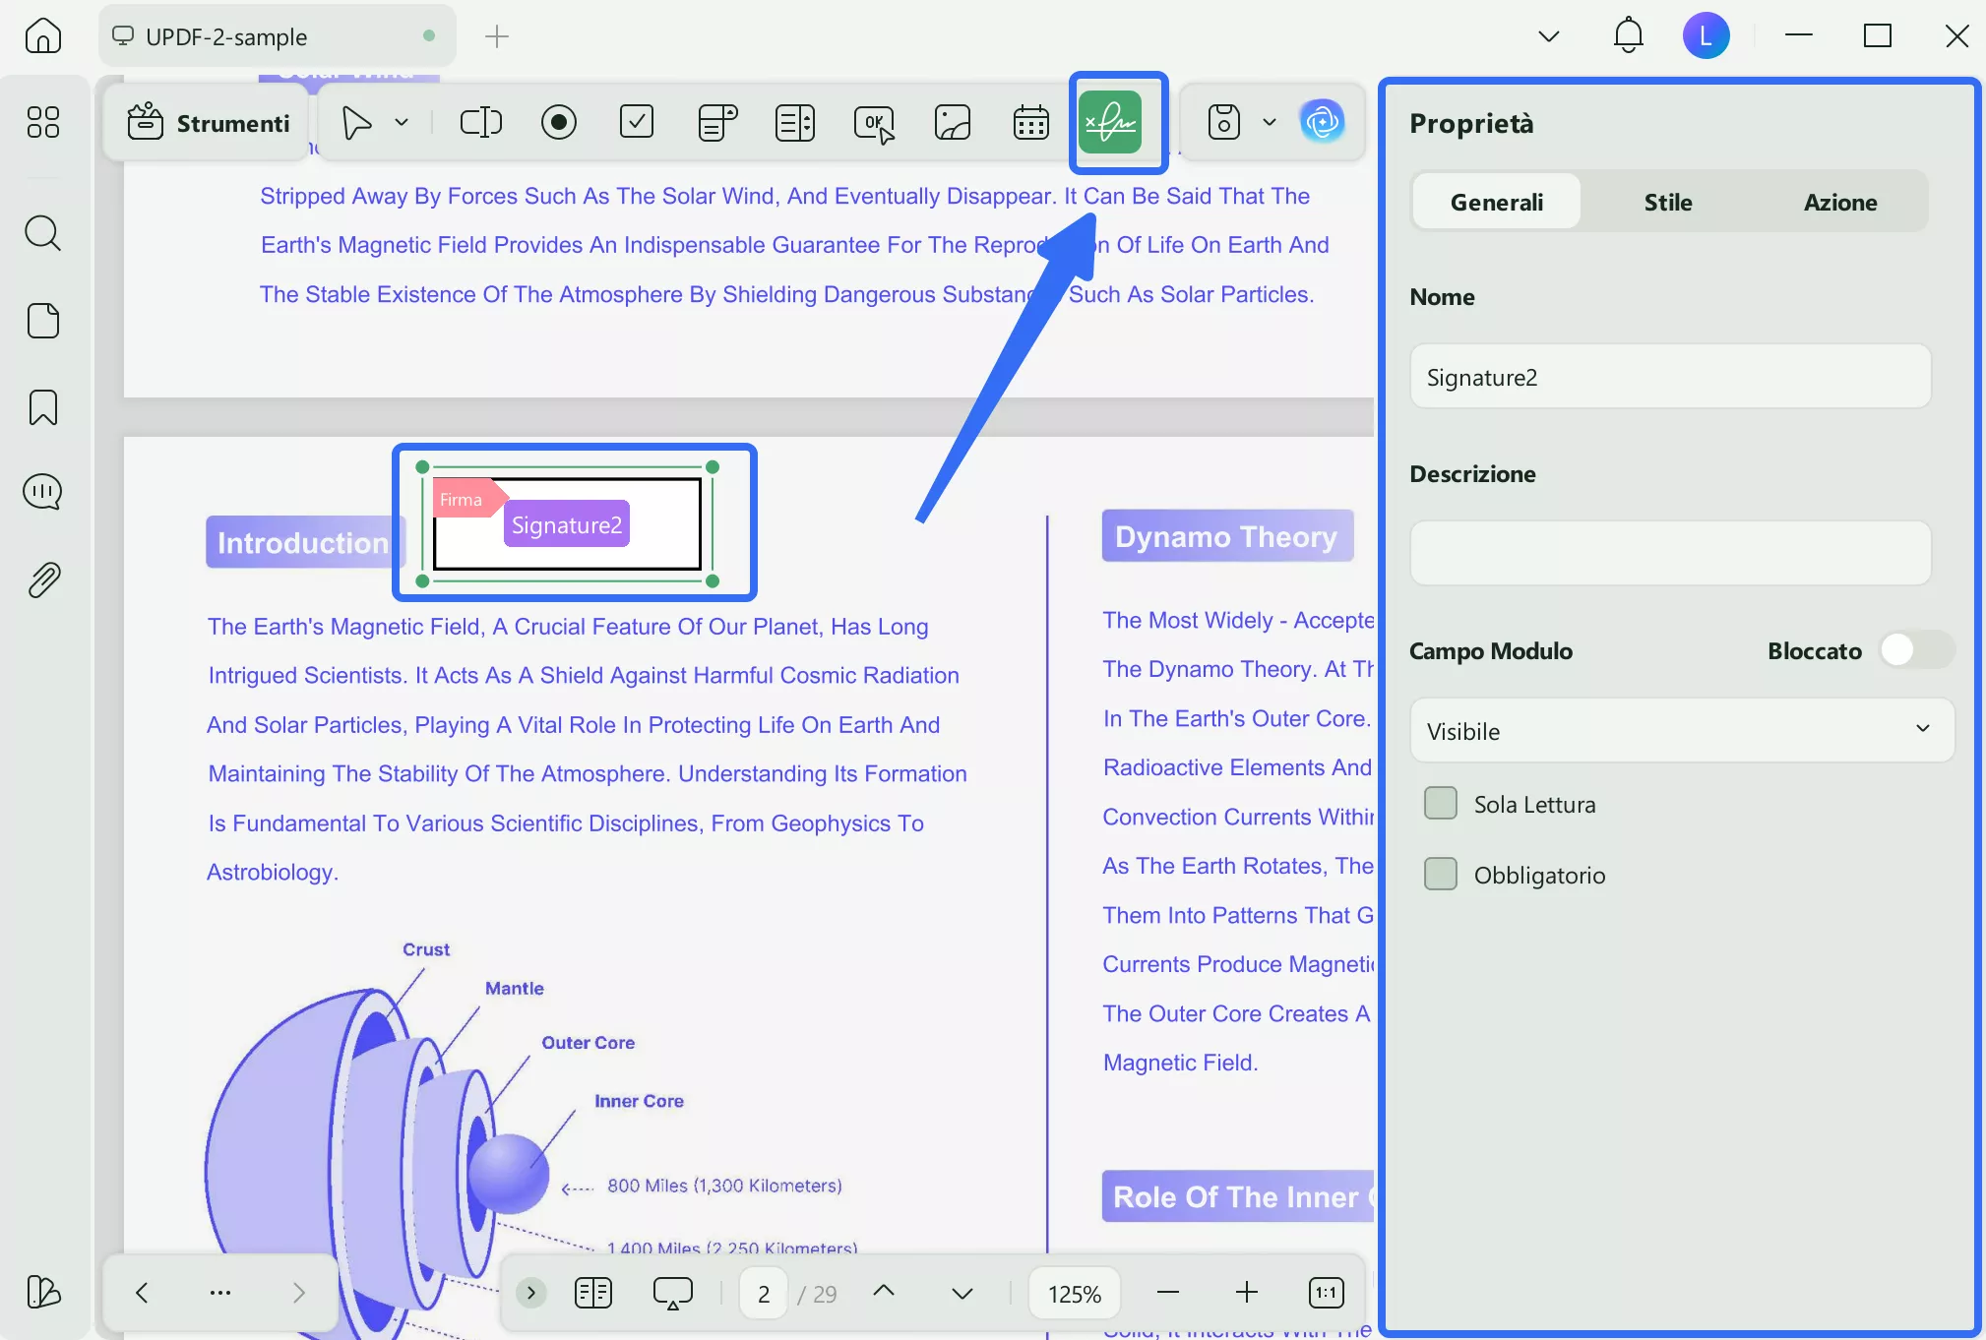Image resolution: width=1986 pixels, height=1340 pixels.
Task: Open the cursor tool dropdown arrow
Action: click(x=402, y=123)
